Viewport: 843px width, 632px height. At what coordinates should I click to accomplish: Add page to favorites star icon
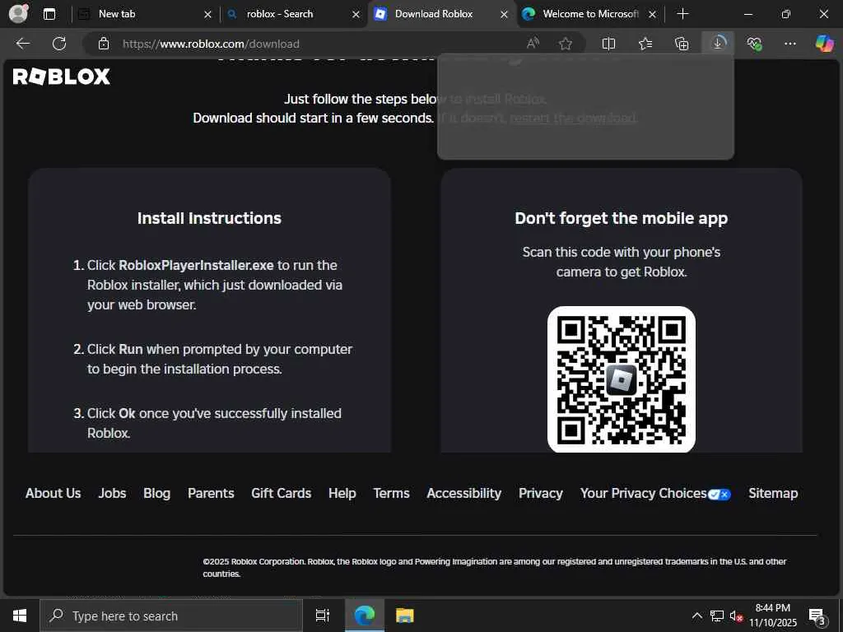tap(565, 44)
